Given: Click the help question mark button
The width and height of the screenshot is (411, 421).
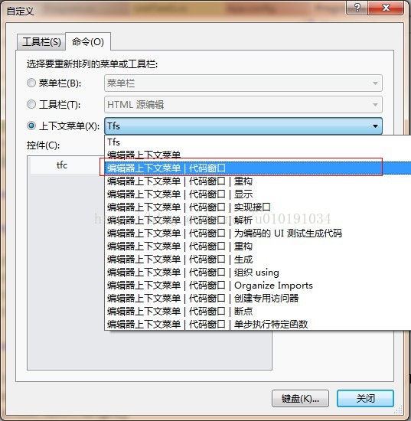Looking at the screenshot, I should 357,8.
